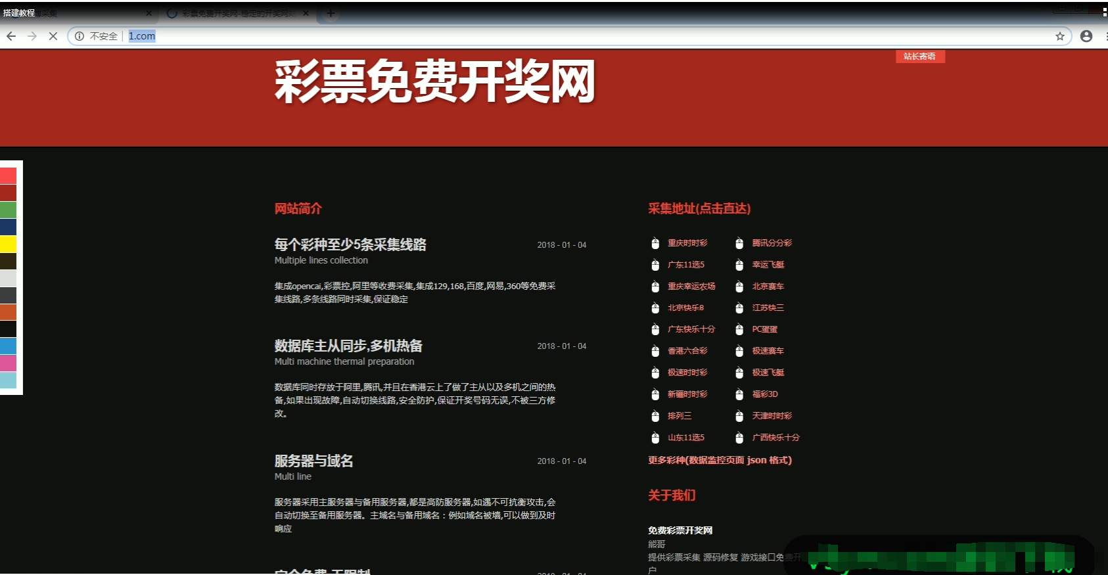Image resolution: width=1108 pixels, height=575 pixels.
Task: Open a new browser tab
Action: pyautogui.click(x=331, y=13)
